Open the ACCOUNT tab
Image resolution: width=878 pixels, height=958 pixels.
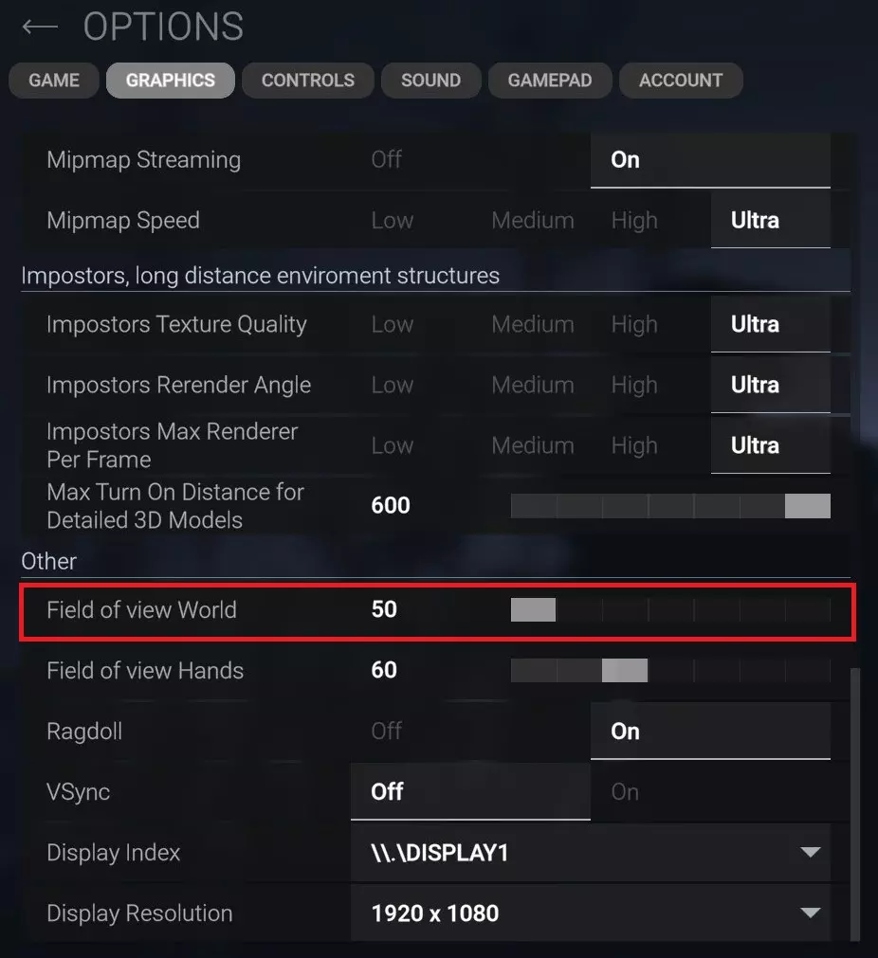681,81
